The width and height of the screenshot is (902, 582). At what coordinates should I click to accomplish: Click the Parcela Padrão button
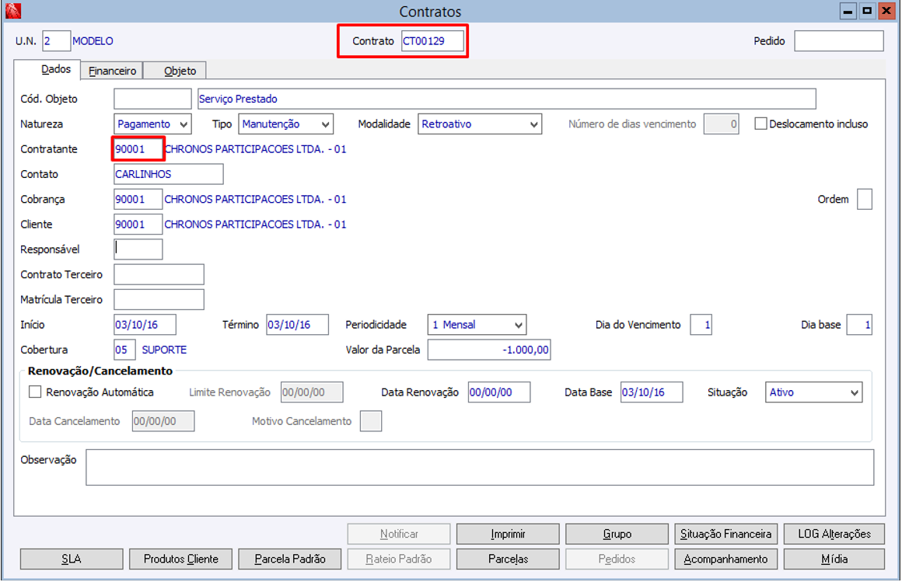290,559
